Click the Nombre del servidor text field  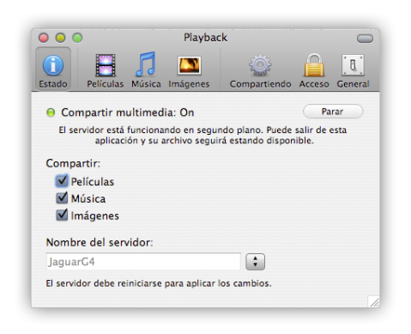point(143,262)
